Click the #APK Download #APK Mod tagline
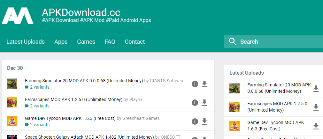Viewport: 323px width, 139px height. click(x=96, y=20)
